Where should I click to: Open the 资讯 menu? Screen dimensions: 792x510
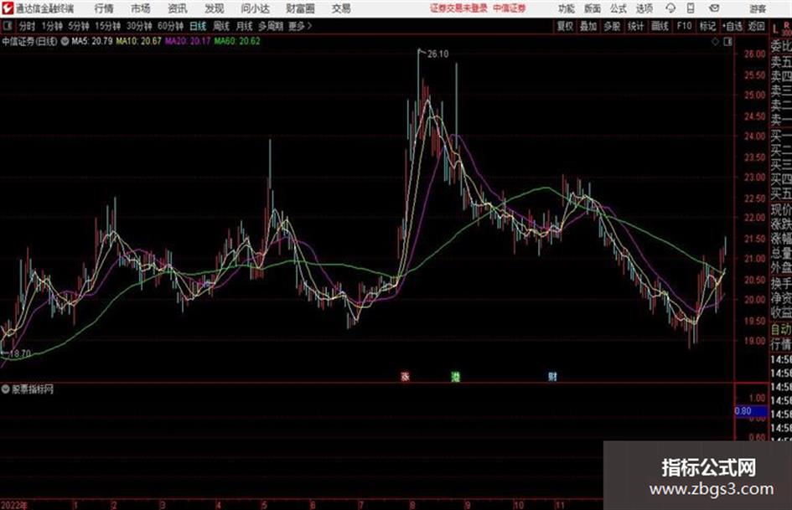pyautogui.click(x=178, y=8)
